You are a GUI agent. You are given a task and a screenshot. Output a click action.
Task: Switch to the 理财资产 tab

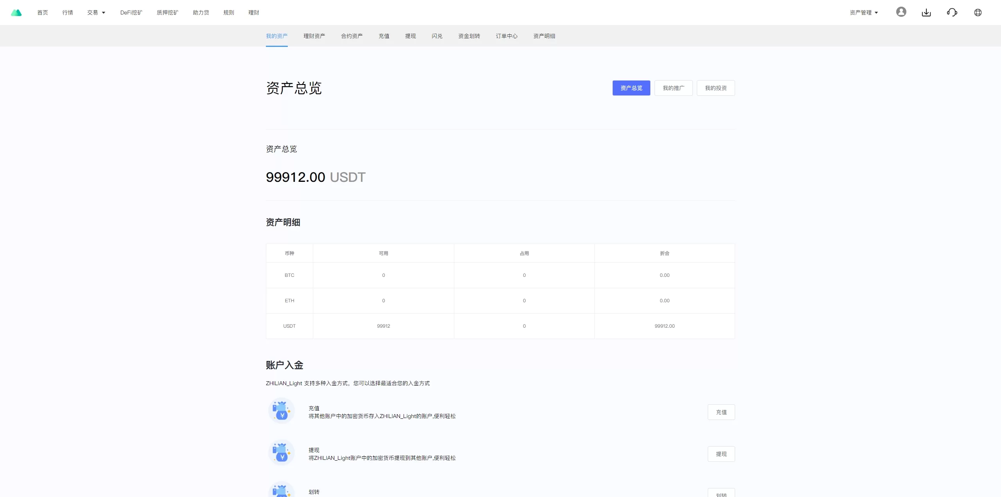click(314, 36)
